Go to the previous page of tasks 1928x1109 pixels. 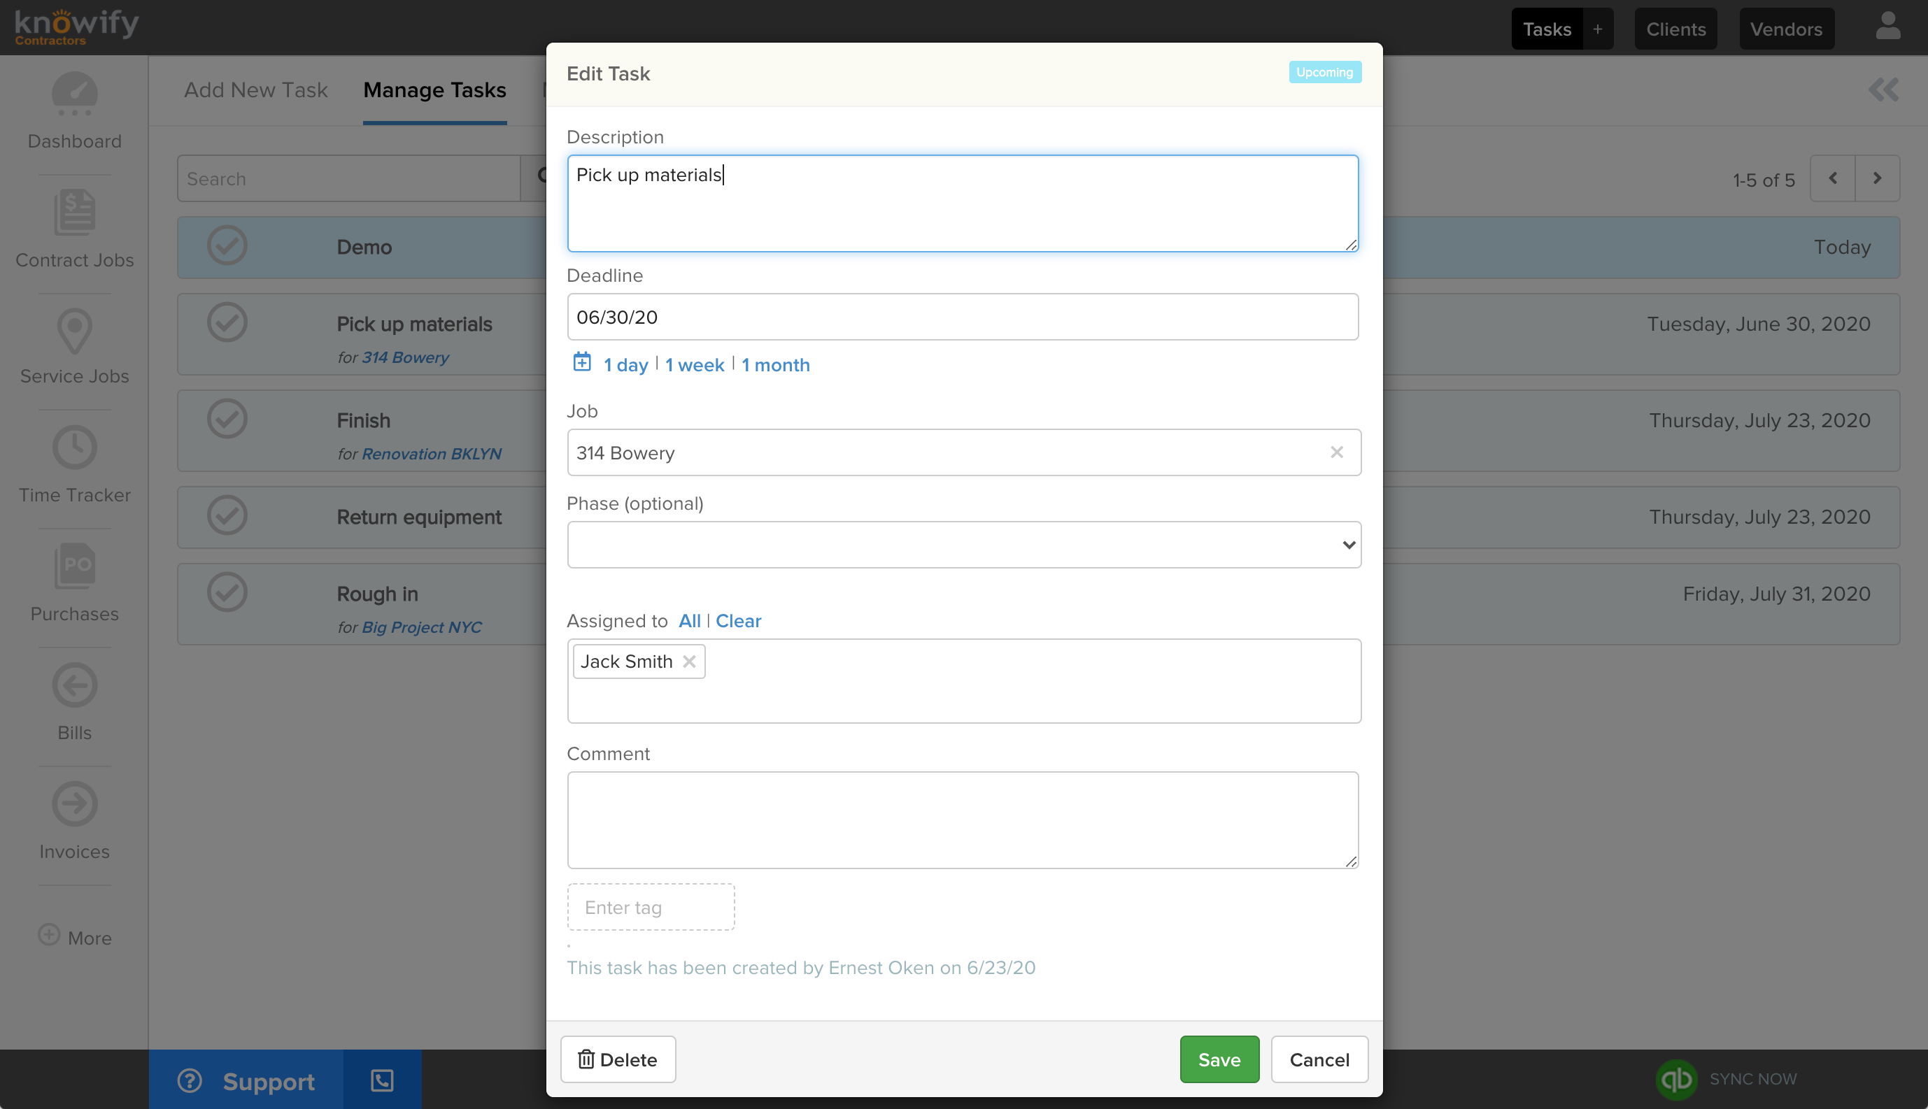(x=1833, y=178)
